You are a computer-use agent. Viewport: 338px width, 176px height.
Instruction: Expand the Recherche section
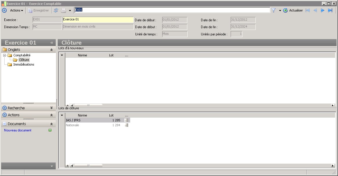pos(51,108)
